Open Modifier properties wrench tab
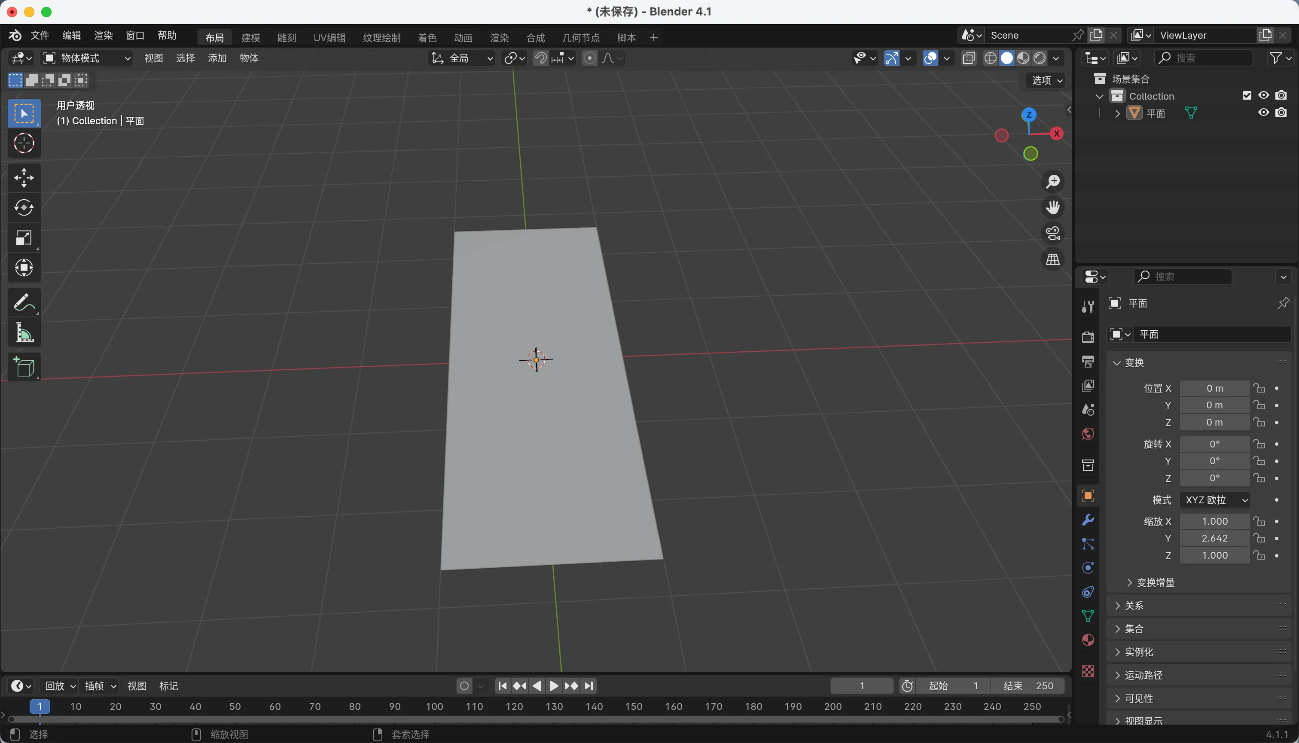 pyautogui.click(x=1088, y=520)
